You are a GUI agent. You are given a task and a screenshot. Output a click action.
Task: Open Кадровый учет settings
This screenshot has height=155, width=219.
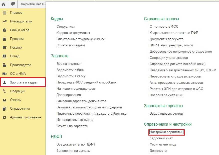(x=161, y=138)
